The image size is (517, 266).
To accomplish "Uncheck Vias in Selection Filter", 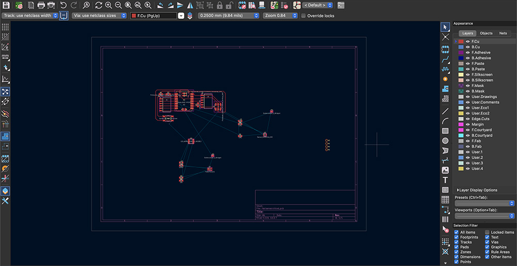I will (x=487, y=242).
